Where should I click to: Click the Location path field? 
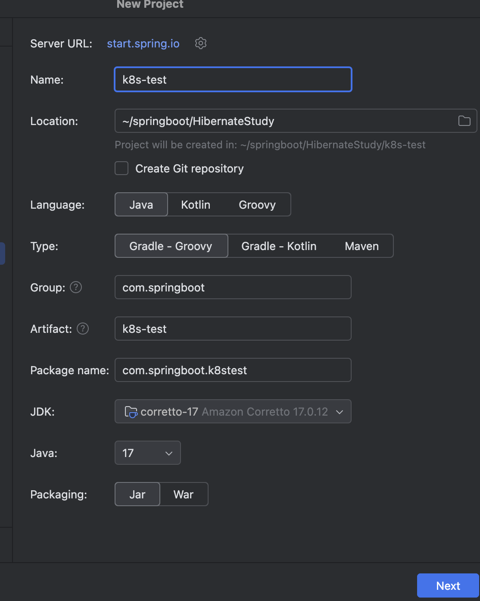pos(284,121)
